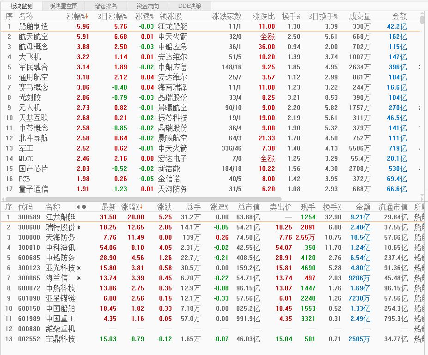Sort stocks by 流通市值 column
Image resolution: width=428 pixels, height=355 pixels.
click(393, 207)
